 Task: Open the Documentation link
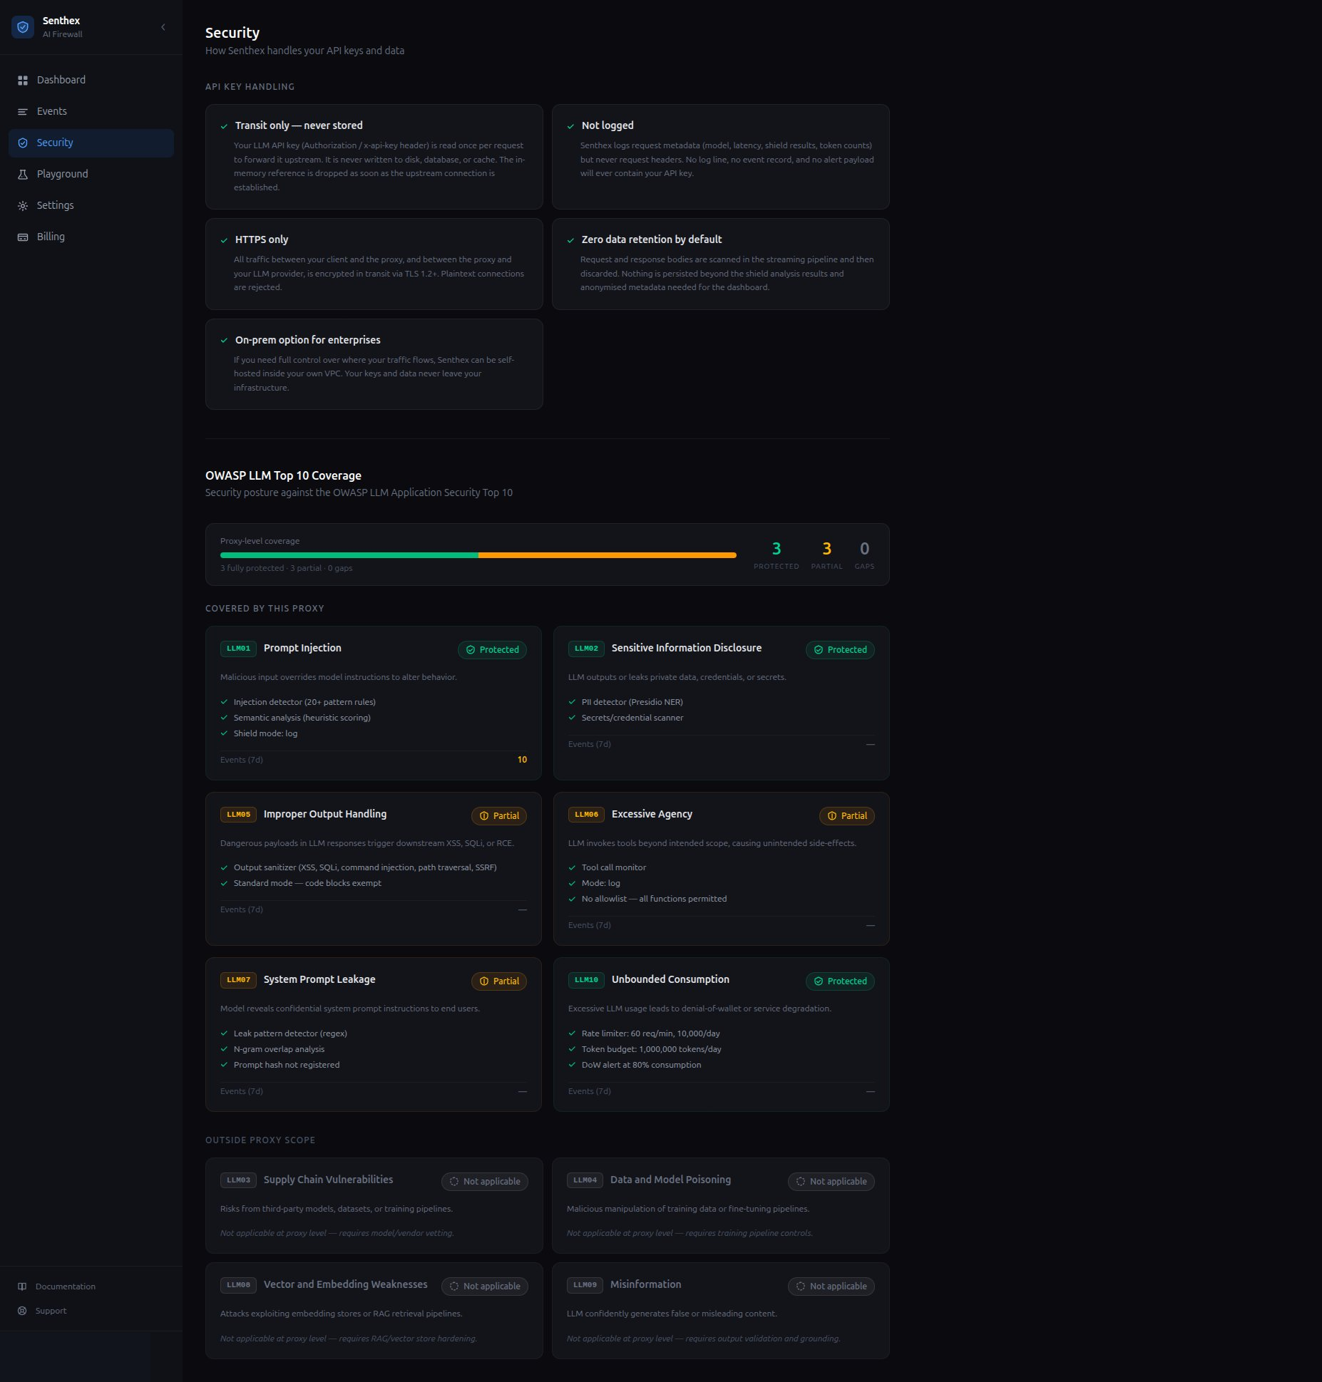91,1286
